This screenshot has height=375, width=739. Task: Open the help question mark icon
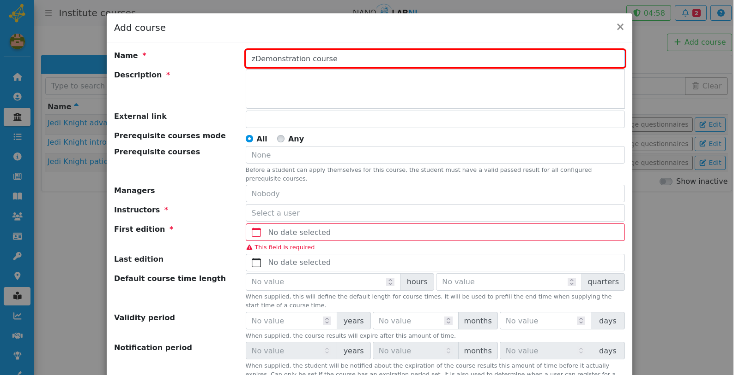(x=721, y=13)
